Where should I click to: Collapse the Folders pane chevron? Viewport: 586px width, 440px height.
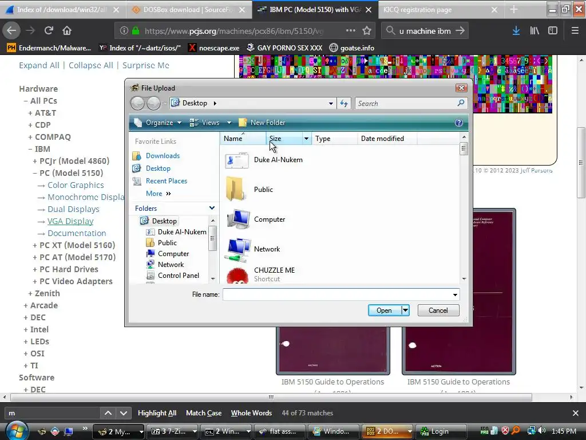click(212, 208)
